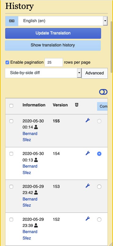Click the rows per page input field
Image resolution: width=113 pixels, height=246 pixels.
tap(54, 62)
